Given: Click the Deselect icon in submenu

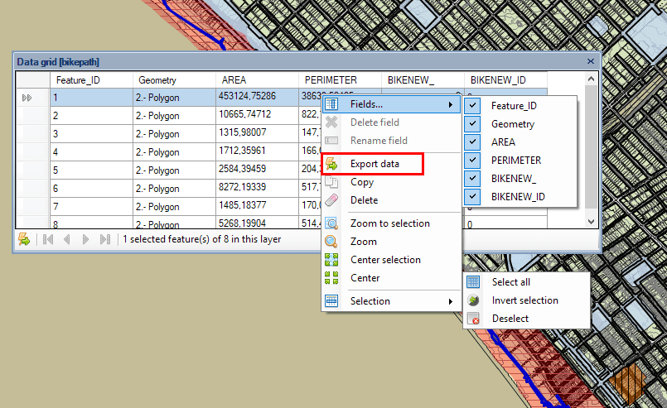Looking at the screenshot, I should tap(473, 319).
